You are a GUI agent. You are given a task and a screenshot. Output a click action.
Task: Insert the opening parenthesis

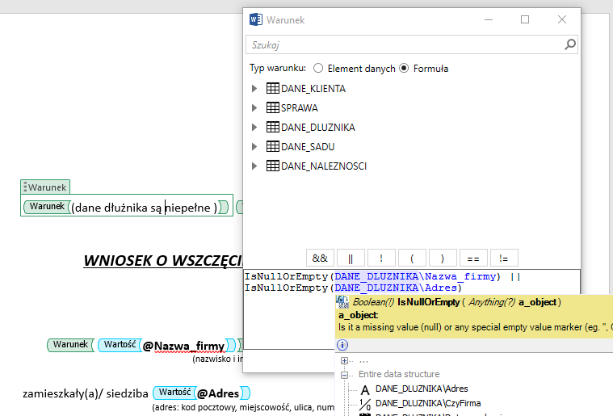[412, 258]
